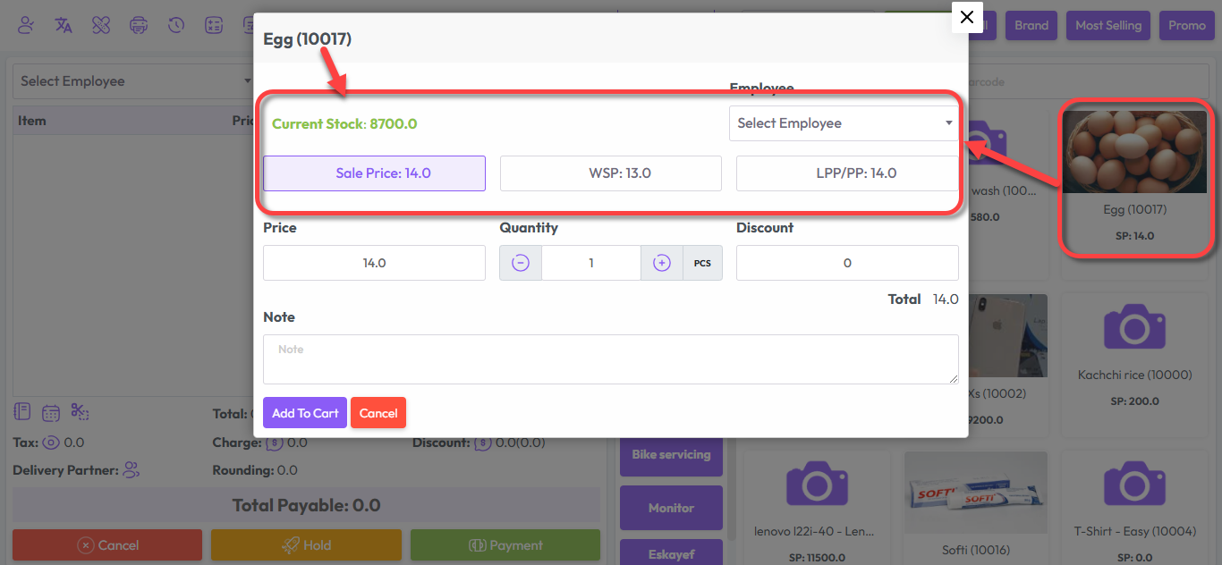Select the Sale Price: 14.0 option
1222x565 pixels.
coord(374,173)
